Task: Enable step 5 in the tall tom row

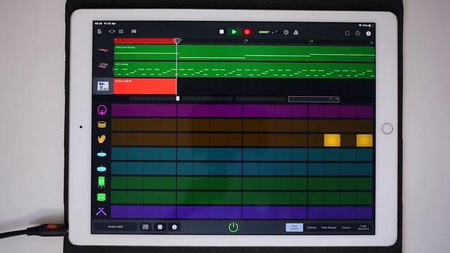Action: pyautogui.click(x=185, y=183)
